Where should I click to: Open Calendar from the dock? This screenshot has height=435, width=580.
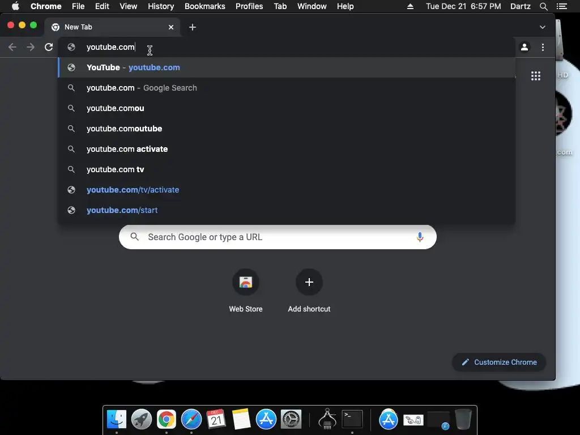[x=216, y=419]
